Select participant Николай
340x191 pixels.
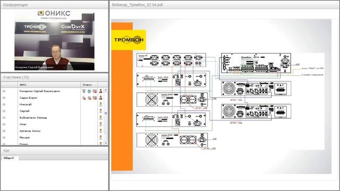coord(25,105)
